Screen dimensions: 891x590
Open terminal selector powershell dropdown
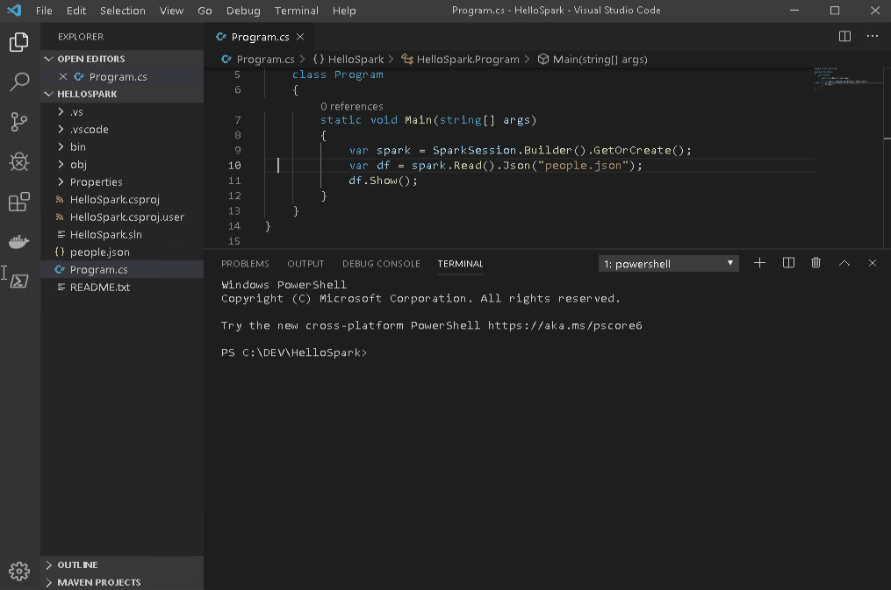click(669, 264)
